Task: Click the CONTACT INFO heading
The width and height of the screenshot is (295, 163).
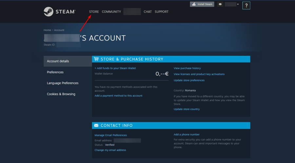Action: (117, 126)
